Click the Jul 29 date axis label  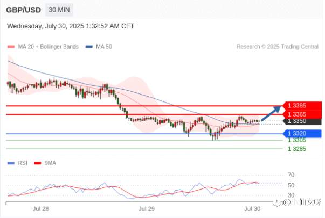(x=147, y=209)
